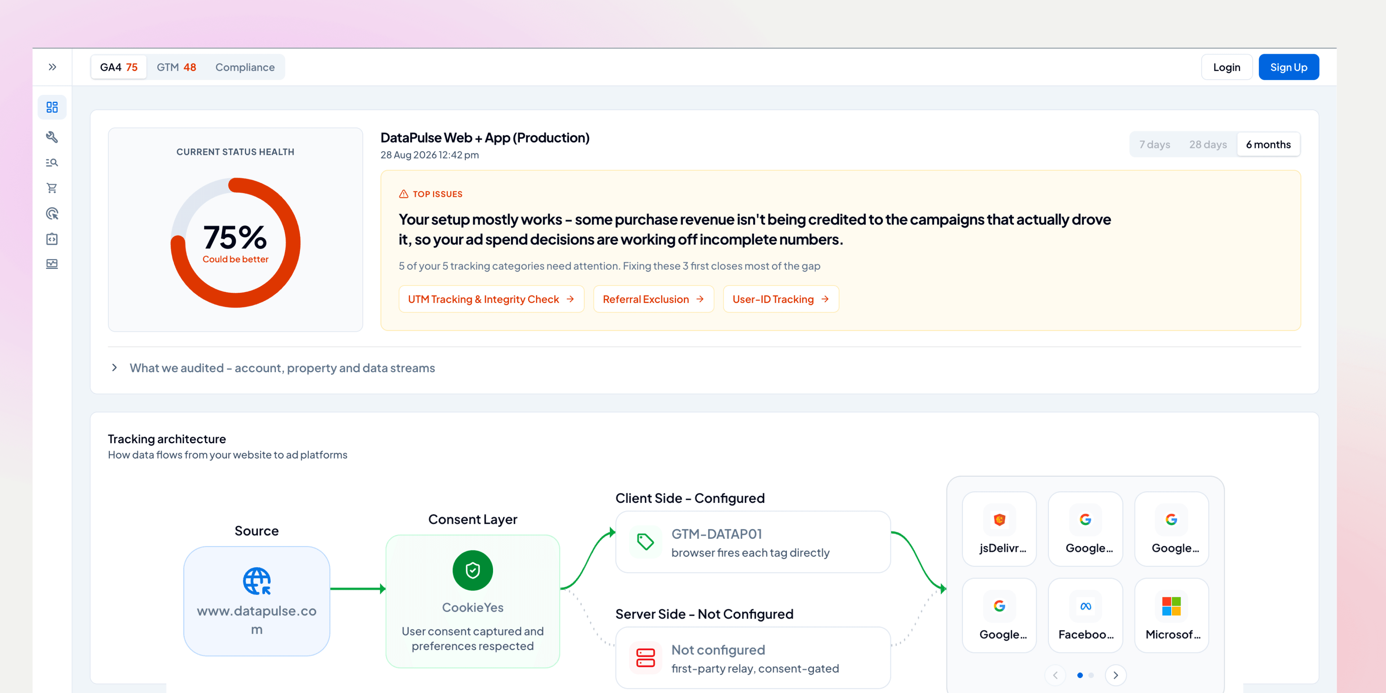Screen dimensions: 1386x693
Task: Open the User-ID Tracking issue
Action: point(781,299)
